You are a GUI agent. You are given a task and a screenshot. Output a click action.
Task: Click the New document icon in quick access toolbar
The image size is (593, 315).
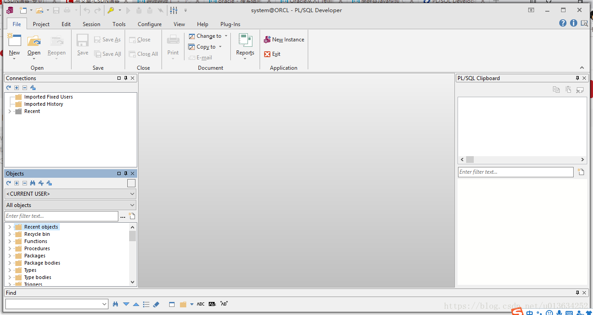[23, 10]
